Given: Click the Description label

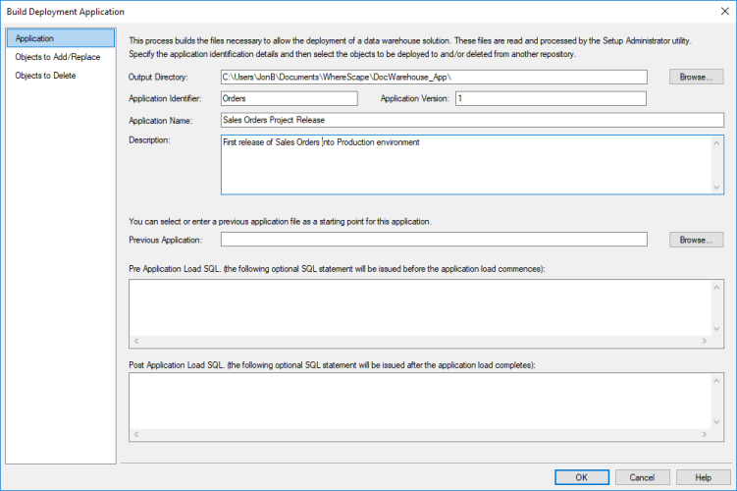Looking at the screenshot, I should (149, 140).
